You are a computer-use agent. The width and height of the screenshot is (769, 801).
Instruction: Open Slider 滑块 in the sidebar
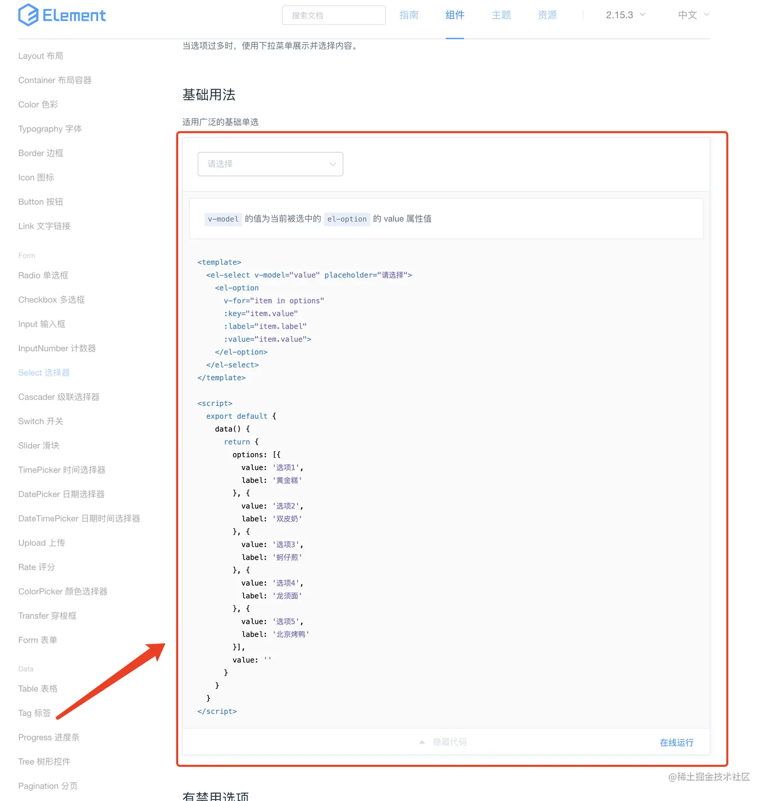coord(39,446)
